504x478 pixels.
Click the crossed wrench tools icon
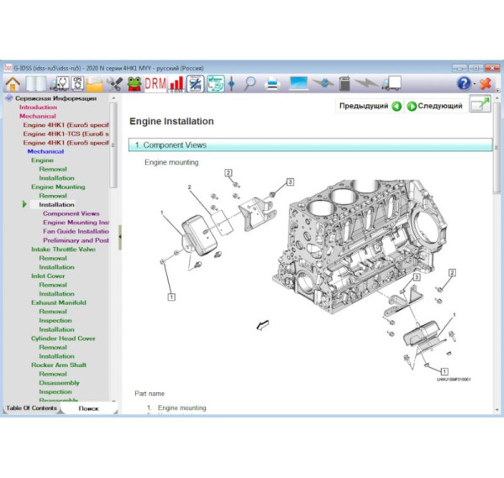point(115,83)
